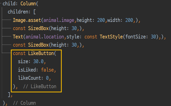Viewport: 171px width, 106px height.
Task: Click the 'const LikeButton(' line
Action: (x=35, y=53)
